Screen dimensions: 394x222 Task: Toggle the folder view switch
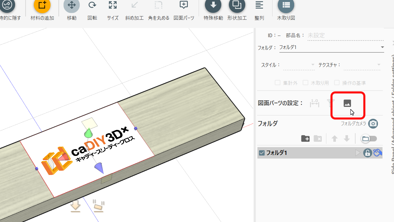[x=369, y=139]
